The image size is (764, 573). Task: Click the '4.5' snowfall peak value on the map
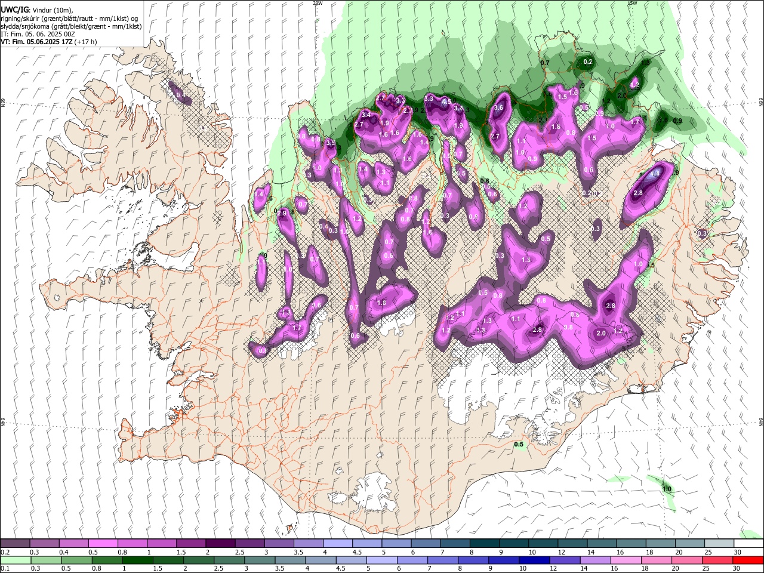(446, 102)
